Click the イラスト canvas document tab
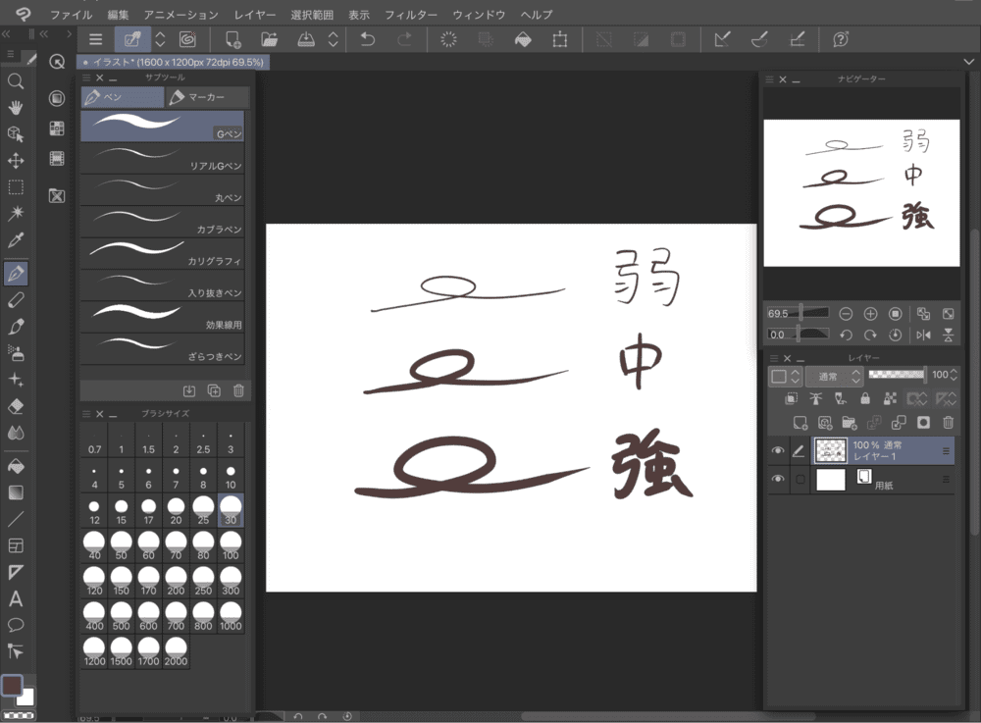The width and height of the screenshot is (981, 723). [174, 62]
